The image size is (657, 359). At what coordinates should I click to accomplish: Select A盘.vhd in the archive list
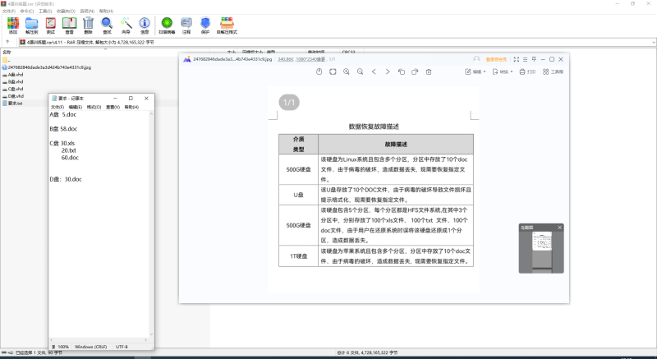pyautogui.click(x=13, y=75)
